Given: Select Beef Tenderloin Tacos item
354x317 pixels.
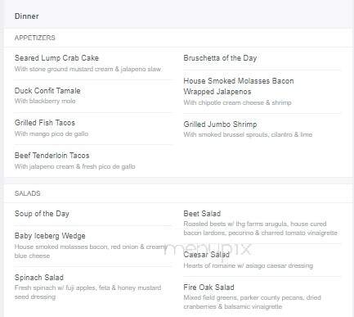Looking at the screenshot, I should pyautogui.click(x=52, y=156).
